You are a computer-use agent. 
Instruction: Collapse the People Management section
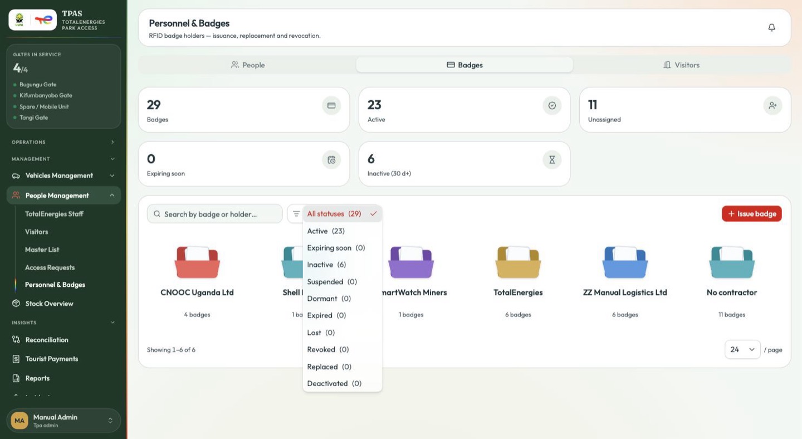pos(64,196)
